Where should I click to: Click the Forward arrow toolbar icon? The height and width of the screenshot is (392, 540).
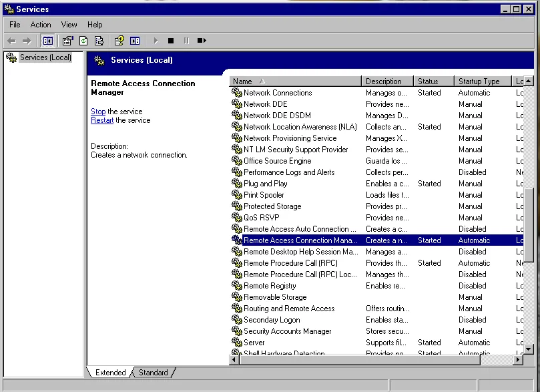[27, 41]
